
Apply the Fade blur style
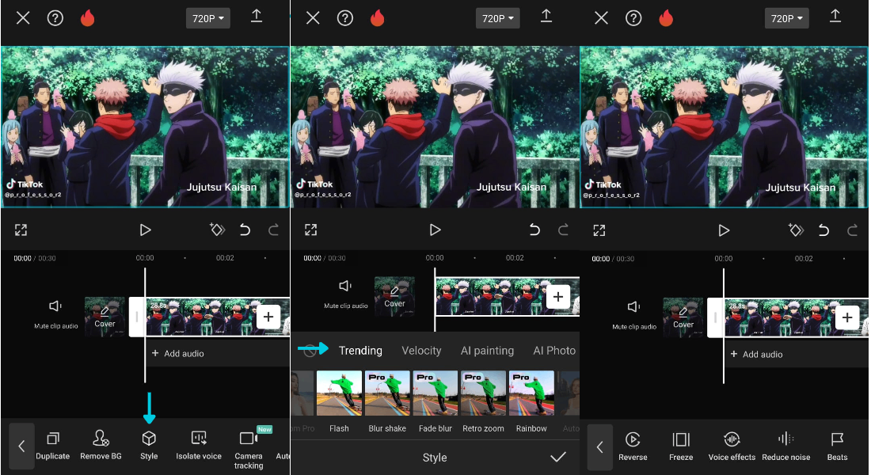coord(435,401)
